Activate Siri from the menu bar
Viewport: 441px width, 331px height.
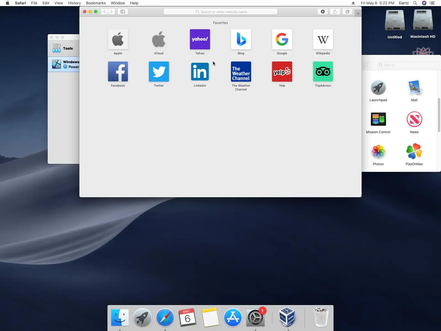[x=424, y=3]
